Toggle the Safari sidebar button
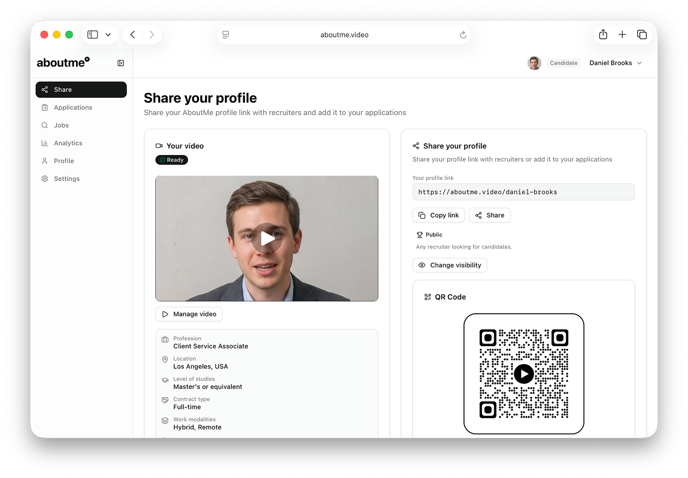Screen dimensions: 688x478 (93, 35)
